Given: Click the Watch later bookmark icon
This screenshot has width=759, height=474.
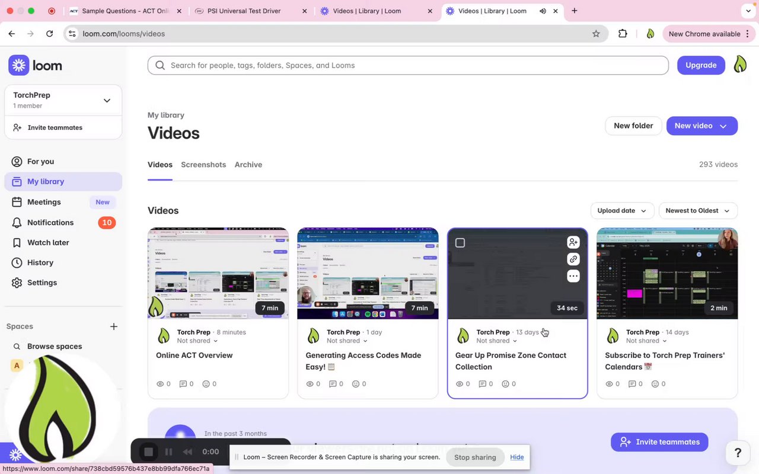Looking at the screenshot, I should point(17,242).
